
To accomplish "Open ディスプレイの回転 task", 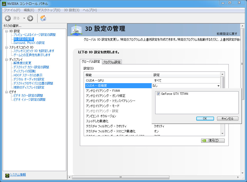I will tap(24, 71).
